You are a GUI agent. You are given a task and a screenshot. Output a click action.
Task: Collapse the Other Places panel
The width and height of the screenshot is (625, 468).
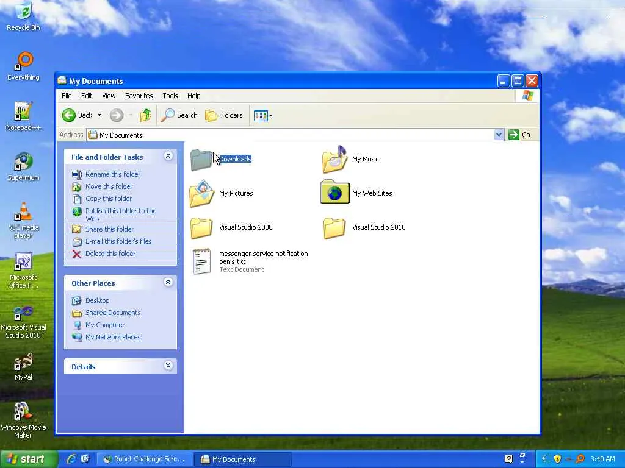tap(168, 282)
